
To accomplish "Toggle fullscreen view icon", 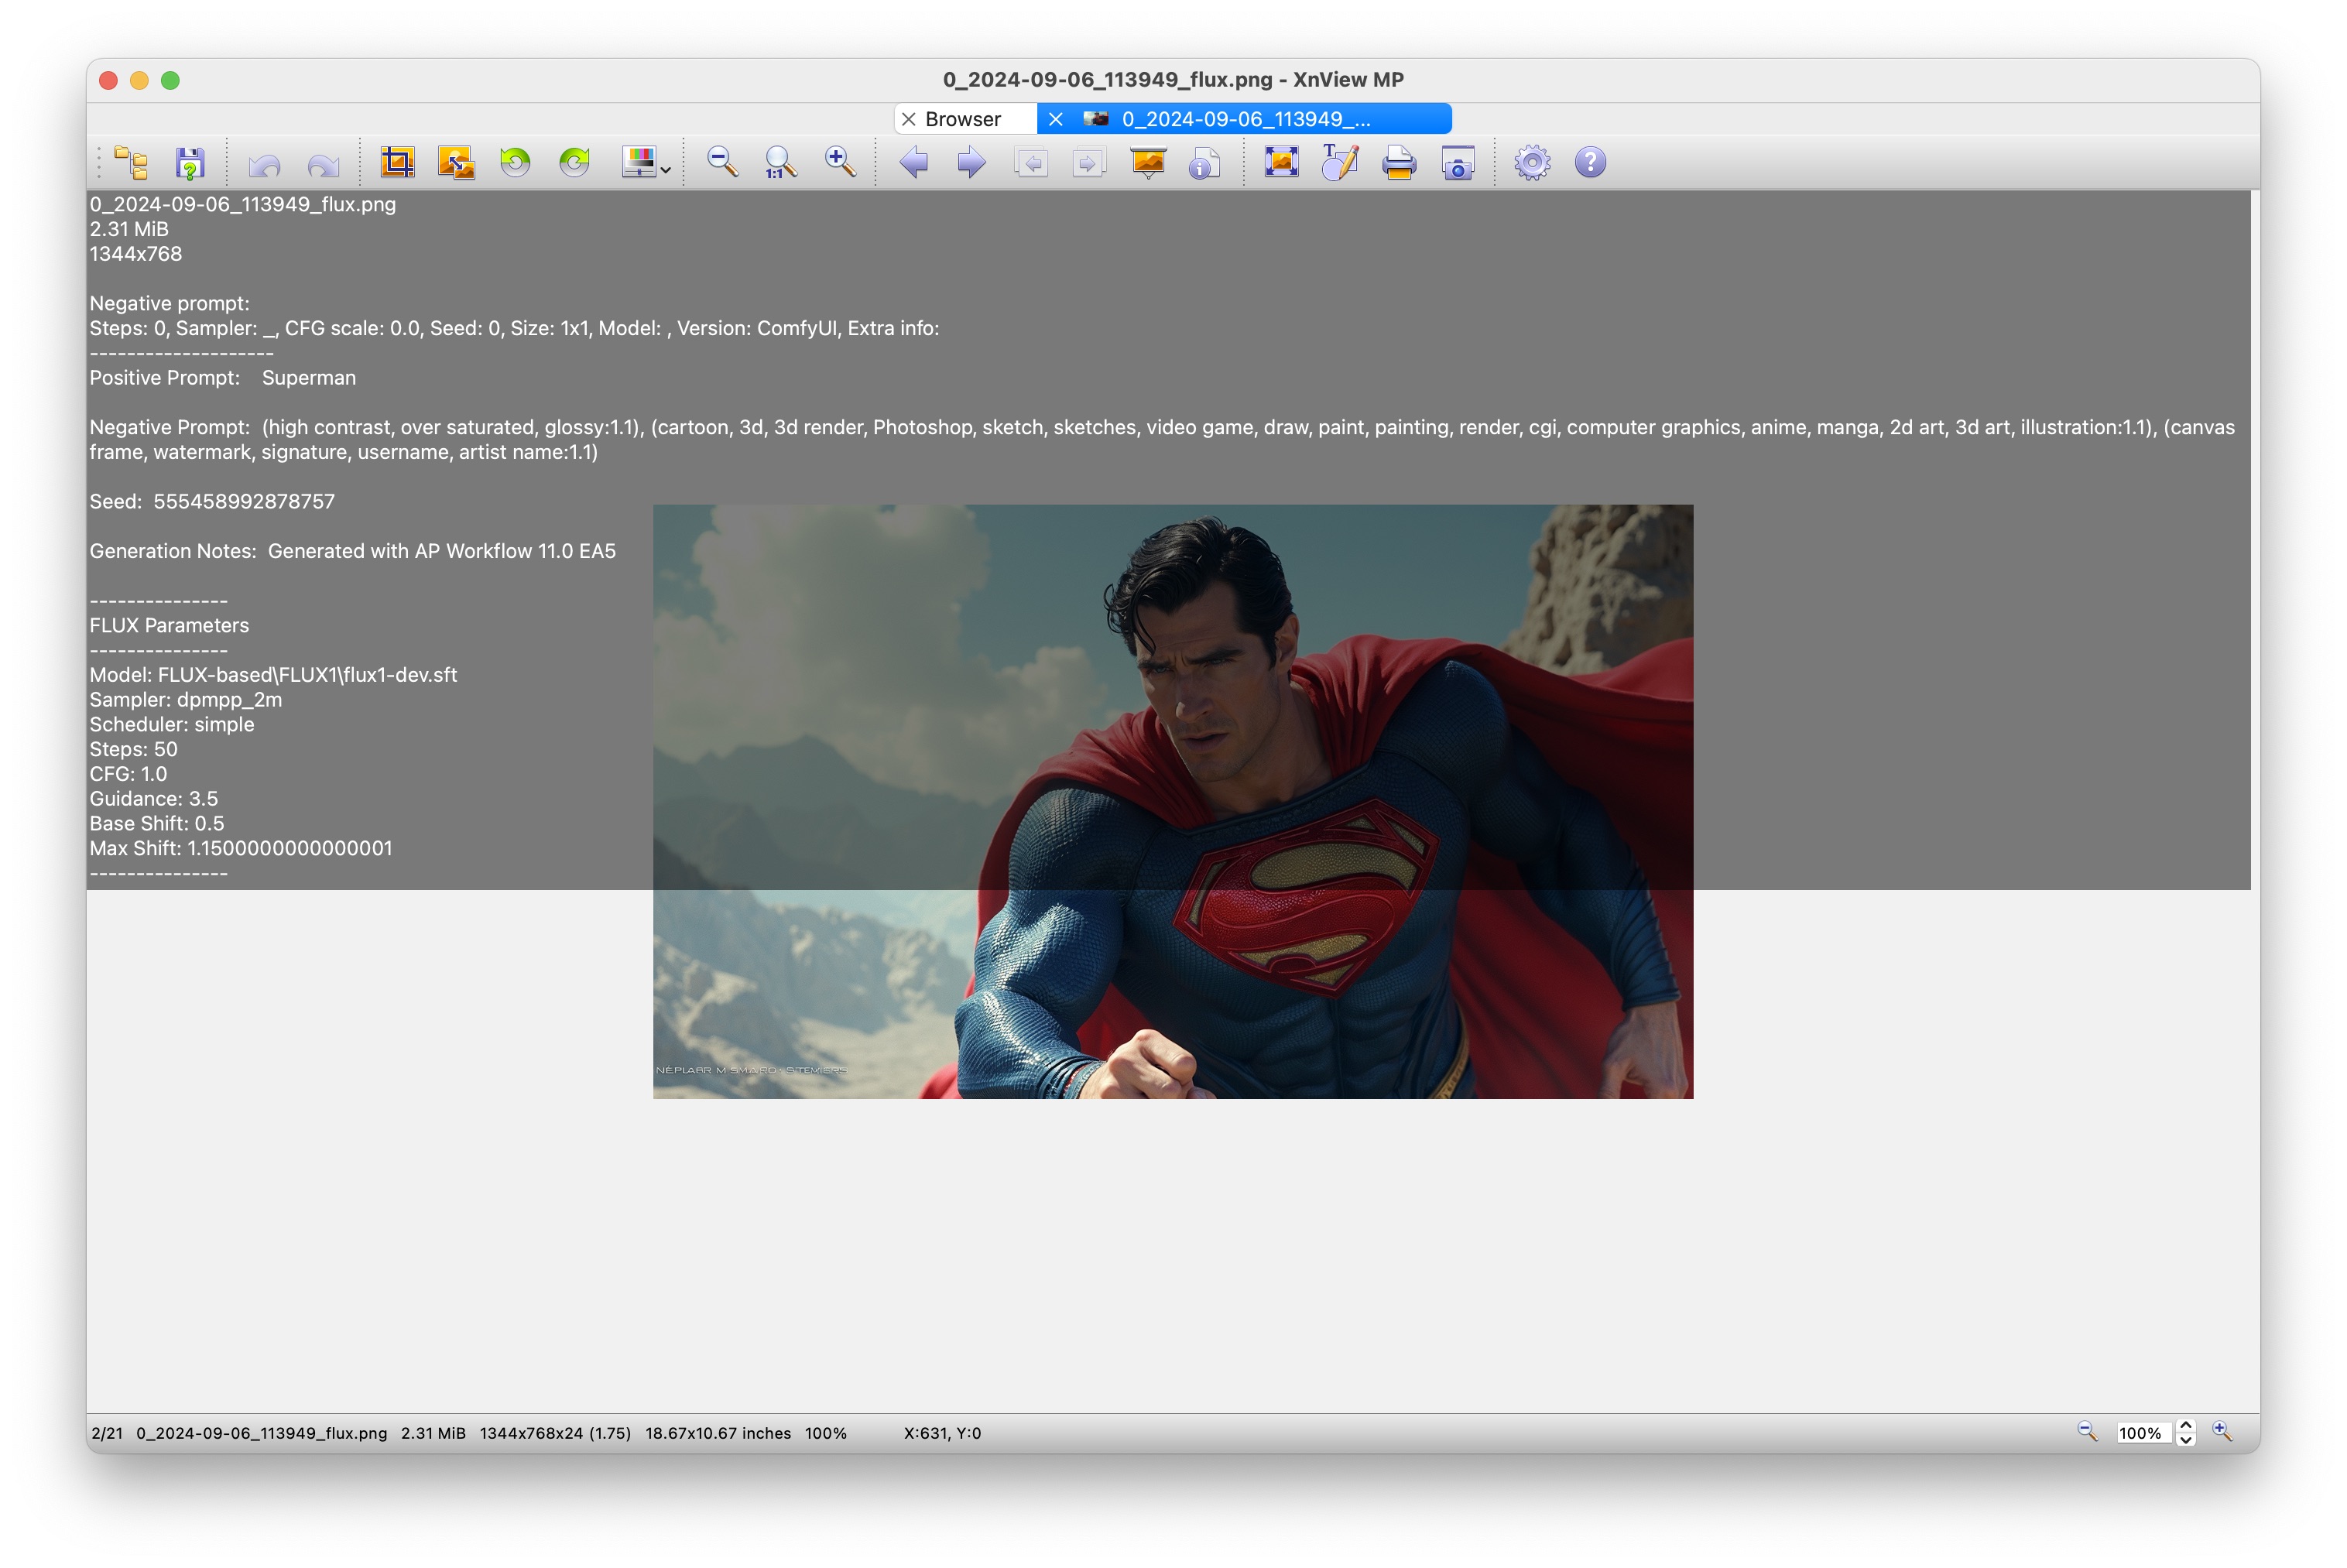I will (1281, 162).
